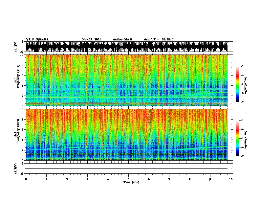
Task: Click the "VLF Spectra" plot title
Action: tap(37, 39)
